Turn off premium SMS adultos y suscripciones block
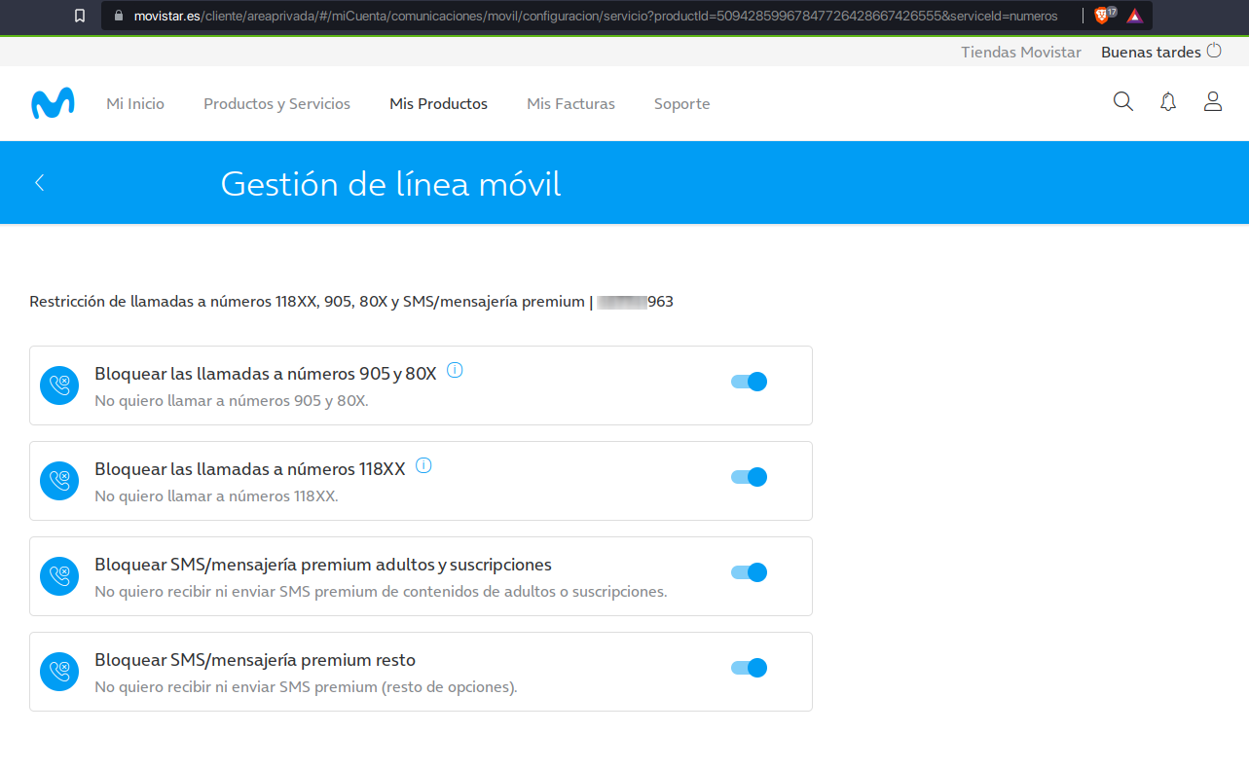 tap(749, 572)
